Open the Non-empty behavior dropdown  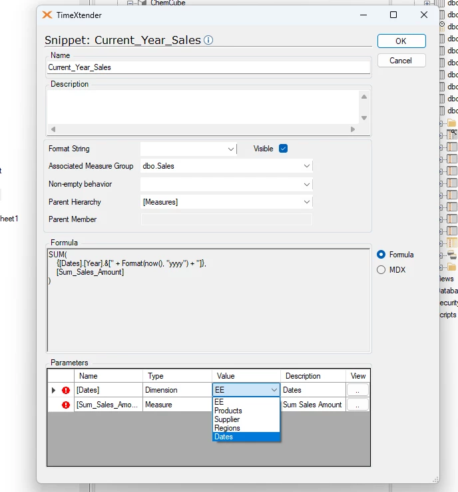click(x=307, y=184)
